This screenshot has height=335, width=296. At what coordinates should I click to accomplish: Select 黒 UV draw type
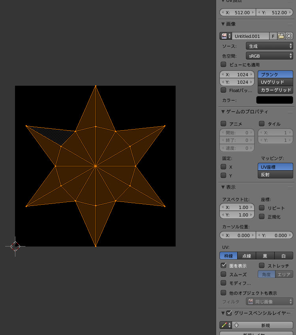[x=265, y=256]
